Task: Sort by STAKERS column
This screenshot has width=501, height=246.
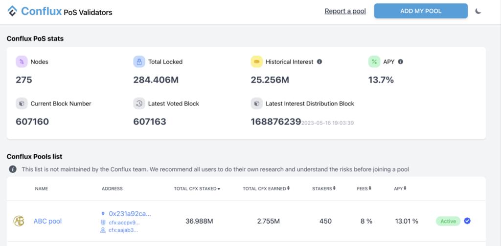Action: (x=324, y=188)
